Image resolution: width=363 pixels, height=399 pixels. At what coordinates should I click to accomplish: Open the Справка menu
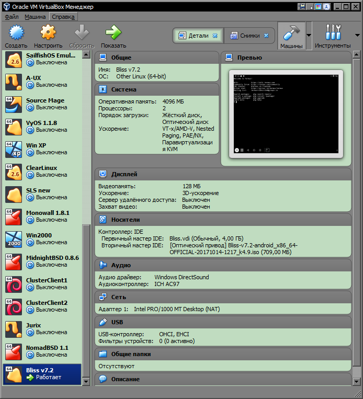point(63,17)
